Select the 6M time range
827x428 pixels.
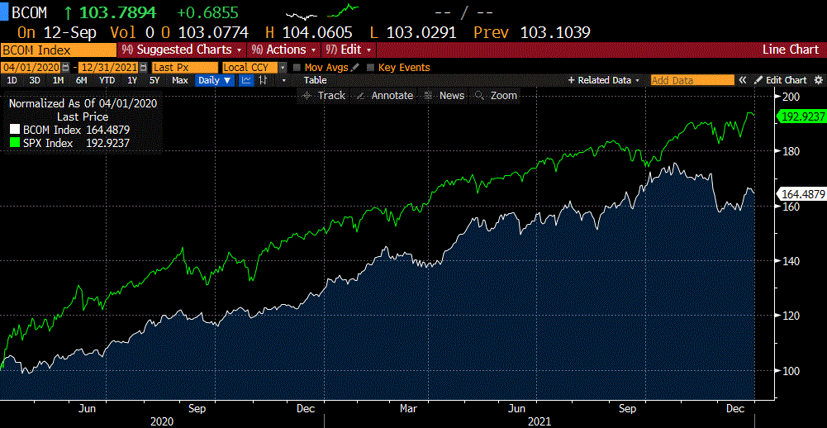[x=81, y=80]
